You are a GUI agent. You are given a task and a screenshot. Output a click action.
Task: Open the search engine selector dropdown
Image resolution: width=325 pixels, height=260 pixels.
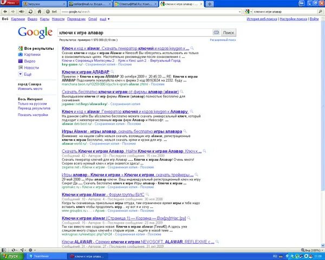pos(248,12)
